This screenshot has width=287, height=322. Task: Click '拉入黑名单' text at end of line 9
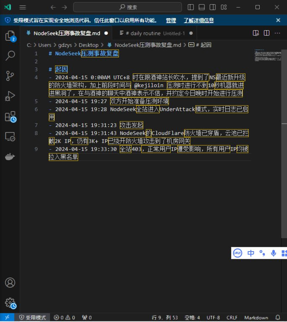point(63,157)
